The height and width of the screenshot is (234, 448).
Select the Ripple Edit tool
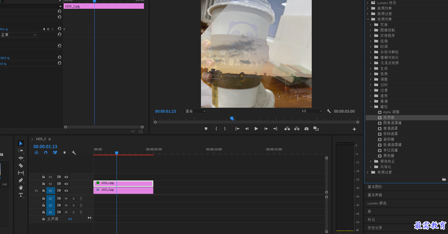(21, 158)
